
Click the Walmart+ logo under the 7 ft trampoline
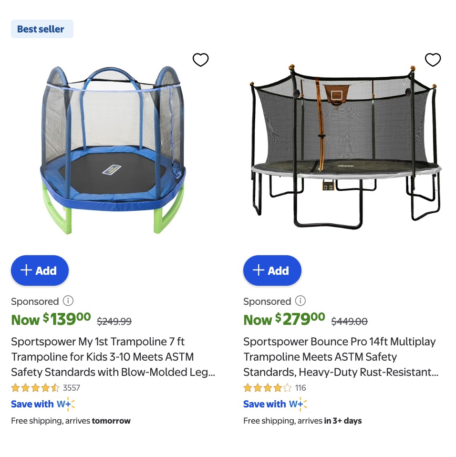click(x=66, y=404)
